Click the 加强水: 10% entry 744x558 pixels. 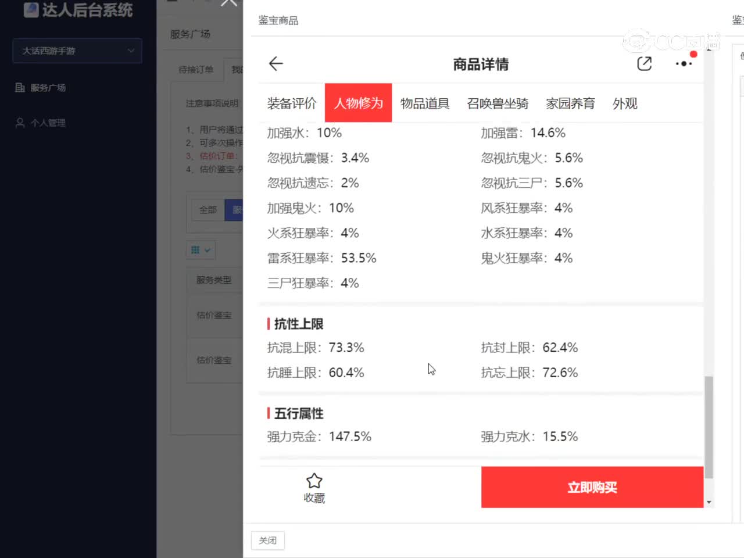coord(304,133)
